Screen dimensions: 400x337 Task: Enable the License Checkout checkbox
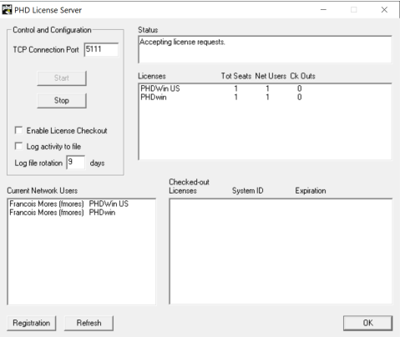[18, 130]
